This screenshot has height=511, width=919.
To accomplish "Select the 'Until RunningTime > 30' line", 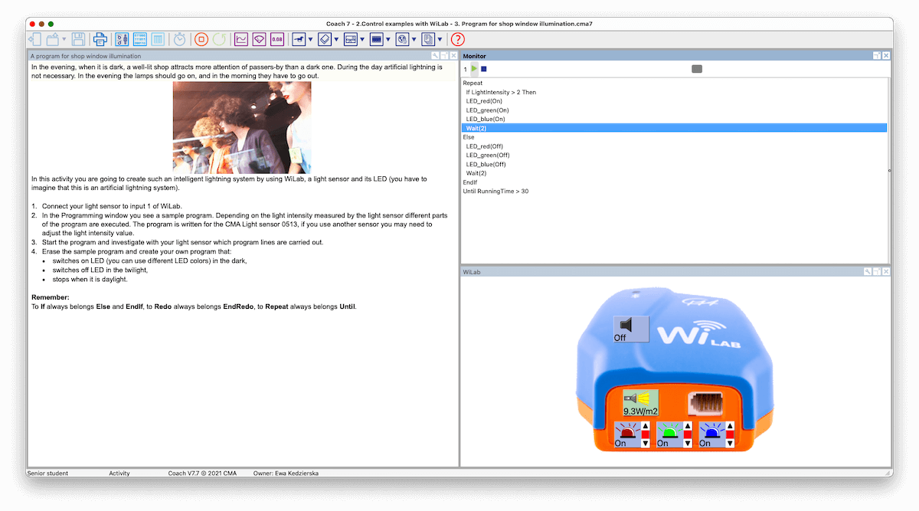I will (495, 192).
